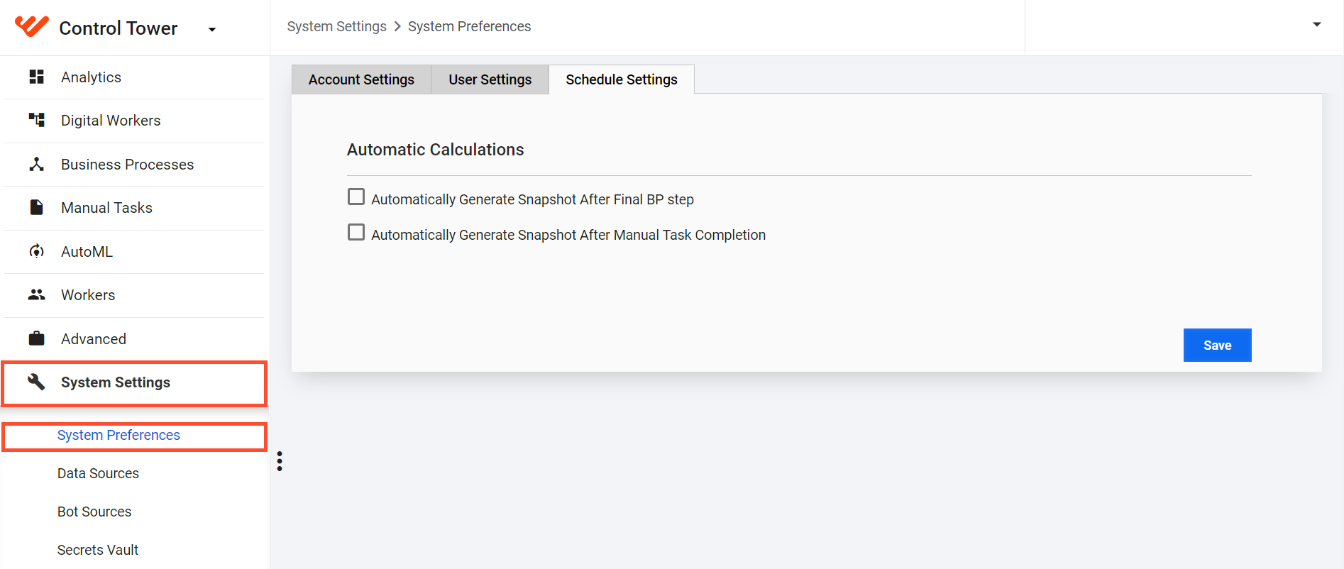Click the Business Processes branch icon
This screenshot has width=1344, height=569.
pos(36,164)
